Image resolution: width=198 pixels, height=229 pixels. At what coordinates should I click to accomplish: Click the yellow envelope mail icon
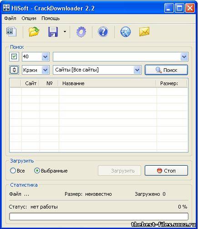(144, 31)
